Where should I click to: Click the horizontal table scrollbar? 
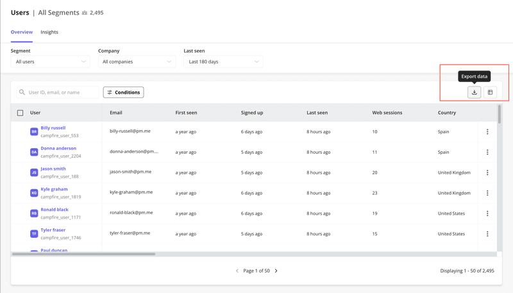pos(83,254)
